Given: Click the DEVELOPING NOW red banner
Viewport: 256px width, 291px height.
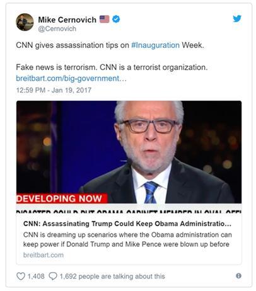Looking at the screenshot, I should tap(62, 198).
